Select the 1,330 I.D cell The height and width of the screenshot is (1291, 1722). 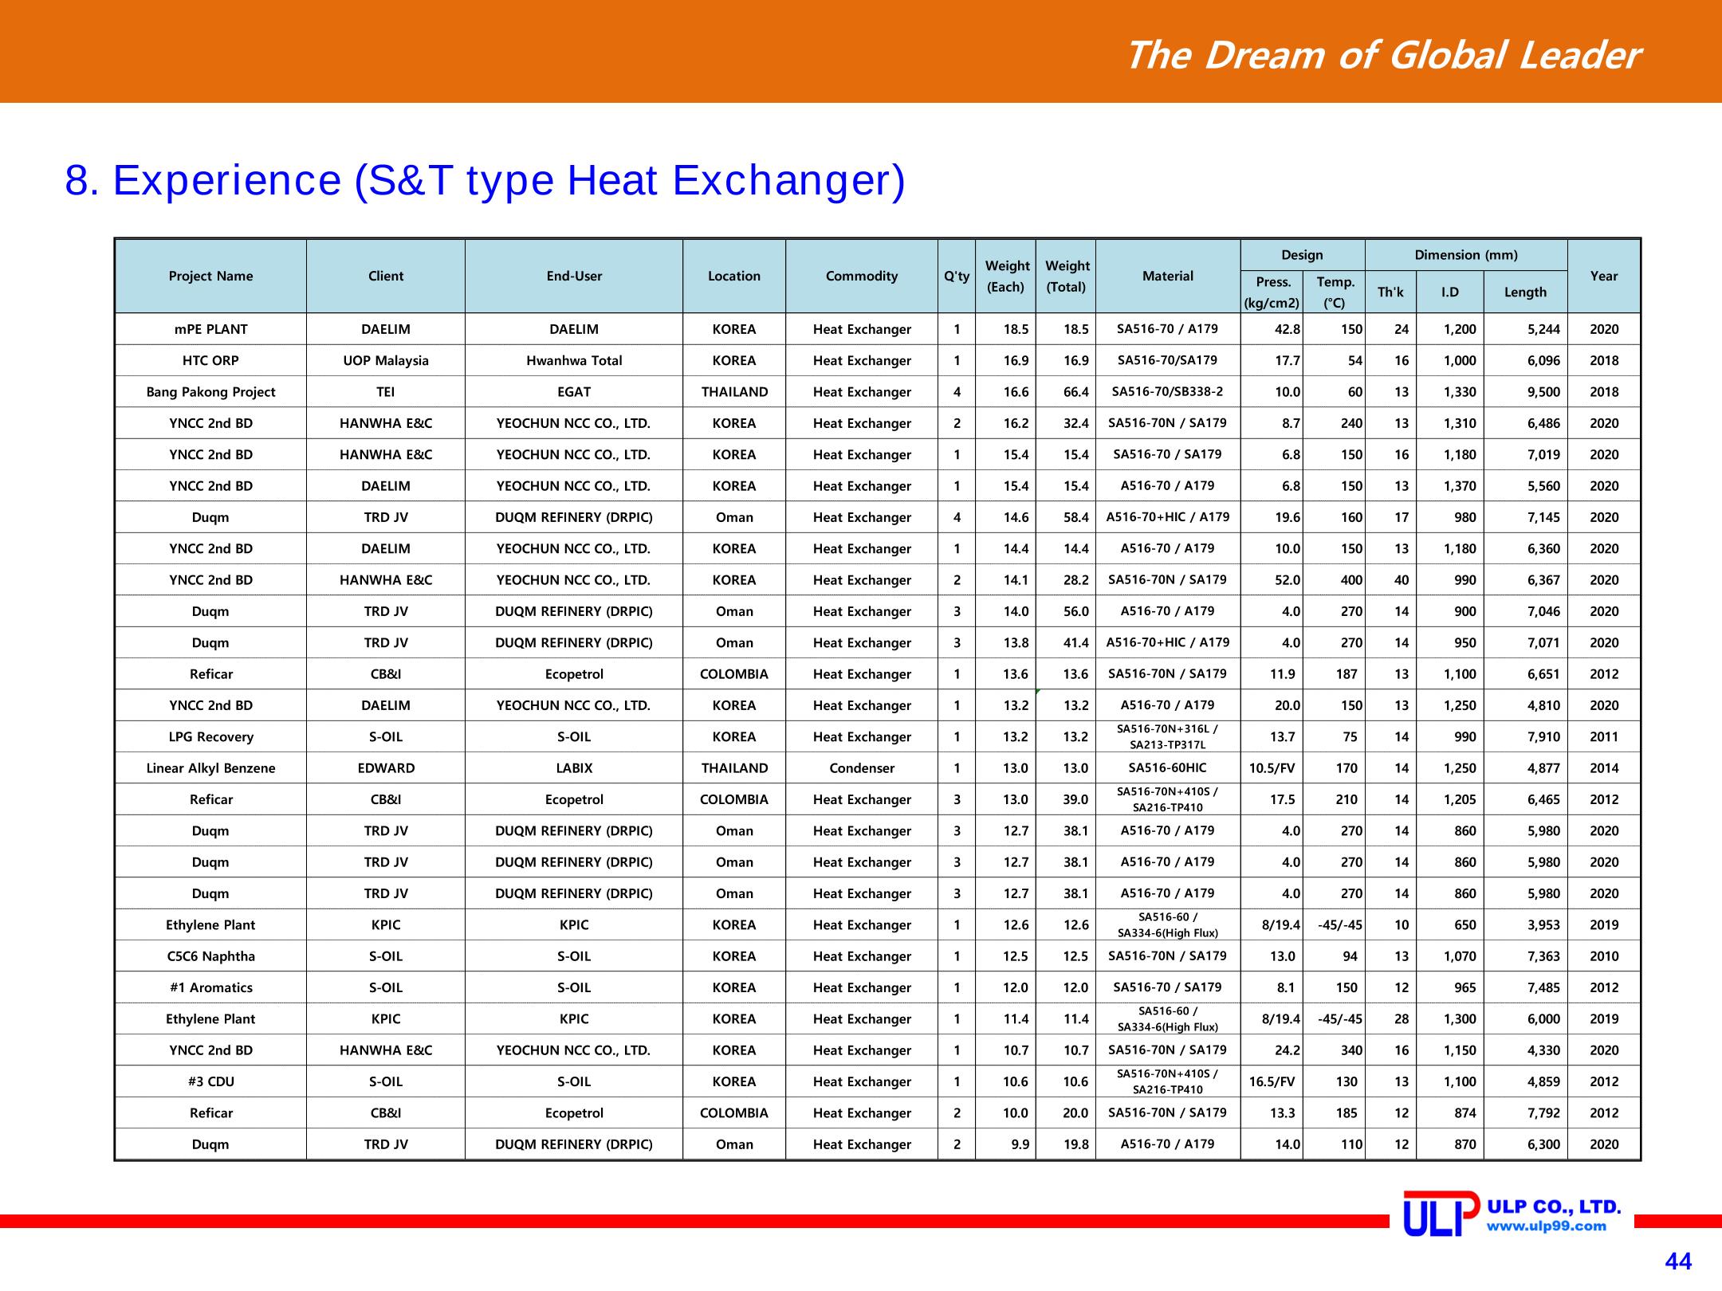tap(1450, 392)
